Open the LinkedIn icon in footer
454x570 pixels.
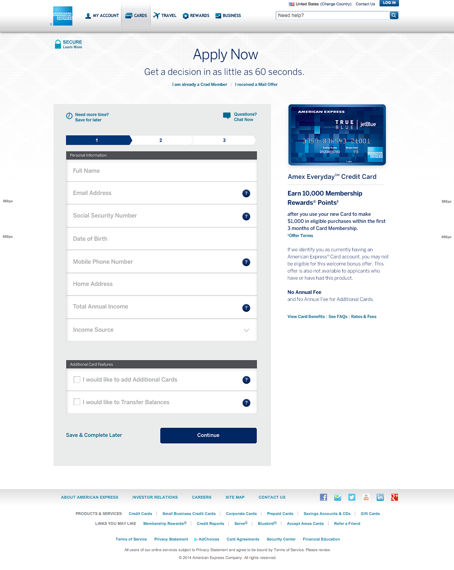coord(380,497)
